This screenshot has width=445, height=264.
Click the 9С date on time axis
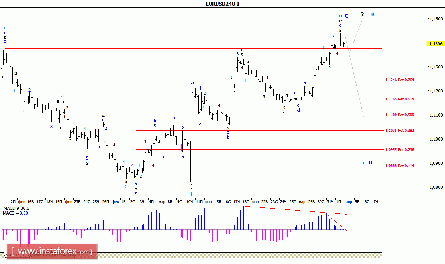tap(179, 201)
